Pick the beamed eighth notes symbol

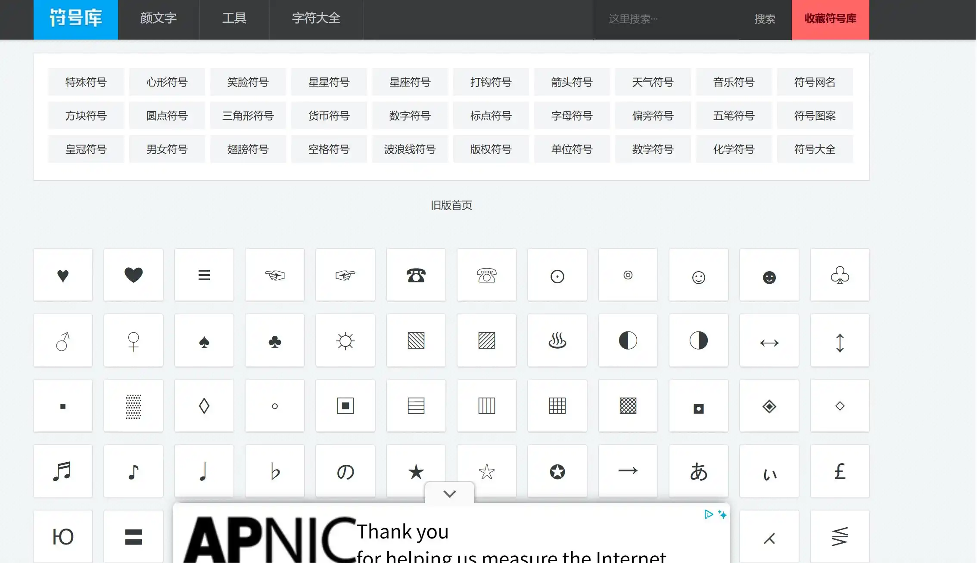coord(63,471)
